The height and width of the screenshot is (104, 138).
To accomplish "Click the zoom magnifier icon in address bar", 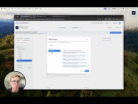I will (98, 19).
